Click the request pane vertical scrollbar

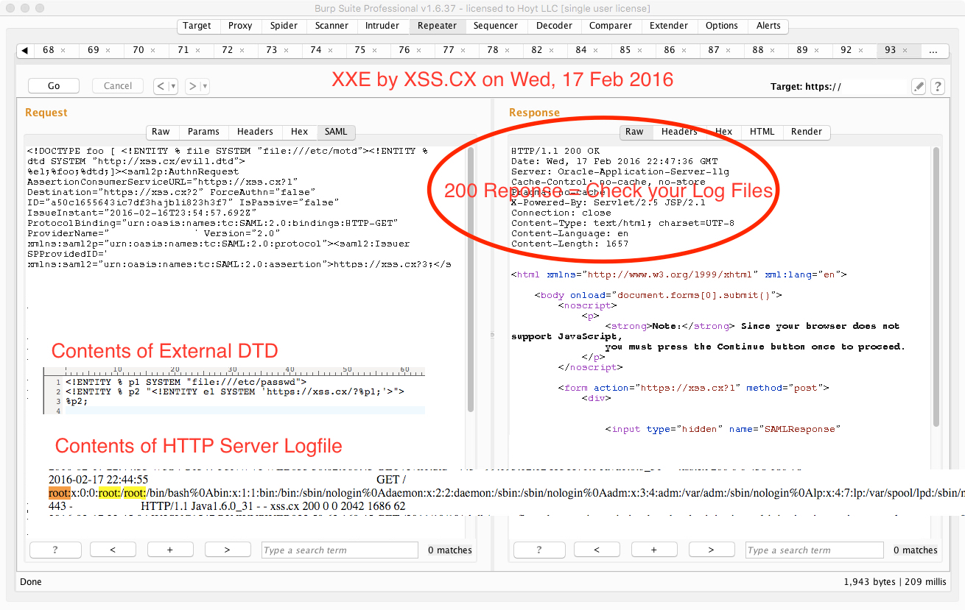click(x=471, y=280)
